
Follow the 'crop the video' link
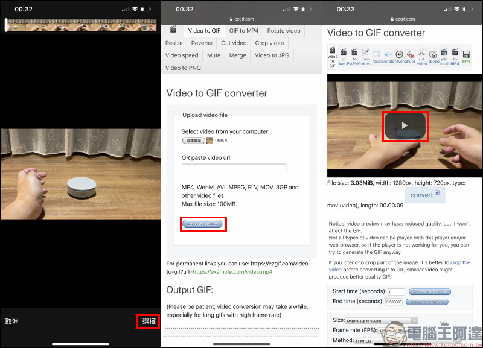click(460, 262)
